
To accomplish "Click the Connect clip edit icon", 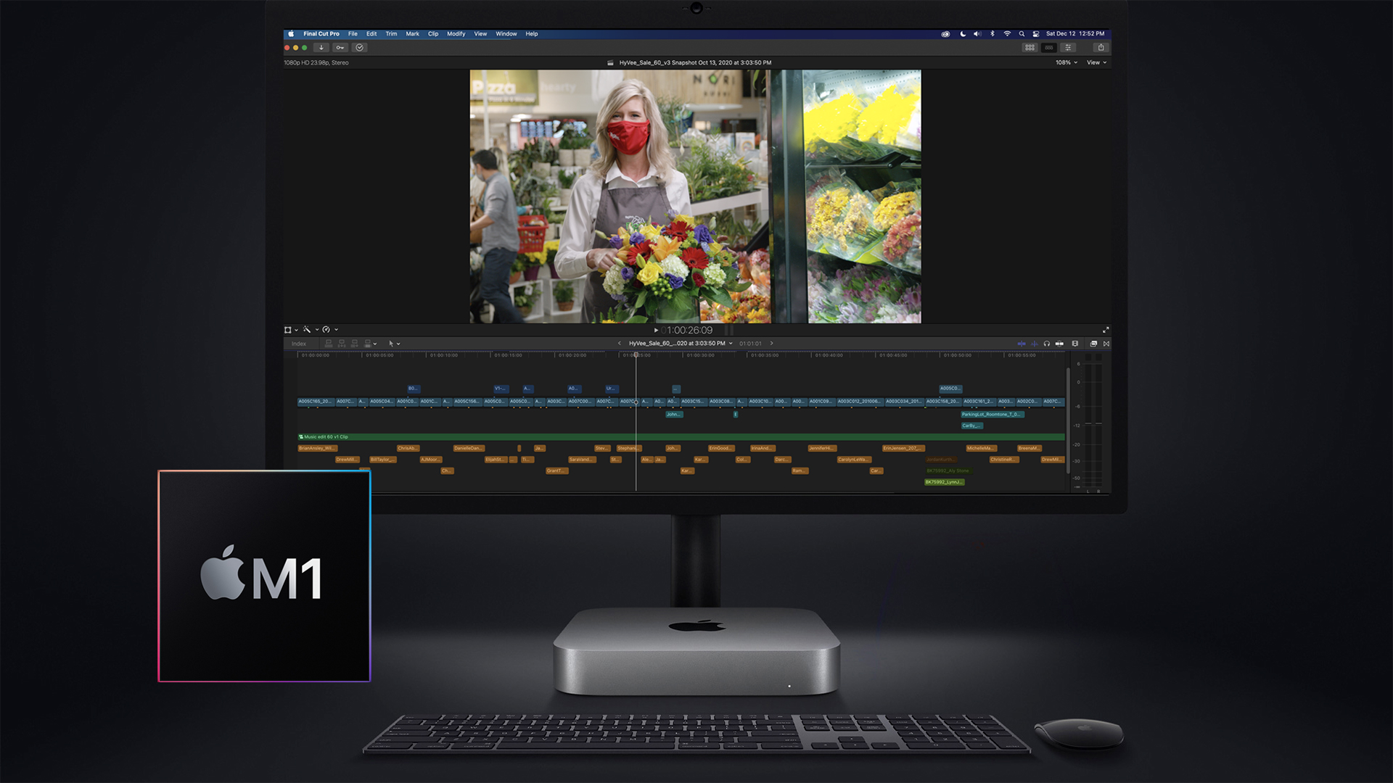I will 329,344.
